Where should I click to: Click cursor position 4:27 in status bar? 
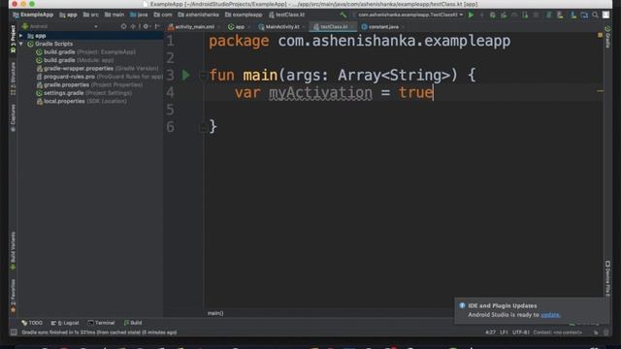point(490,333)
